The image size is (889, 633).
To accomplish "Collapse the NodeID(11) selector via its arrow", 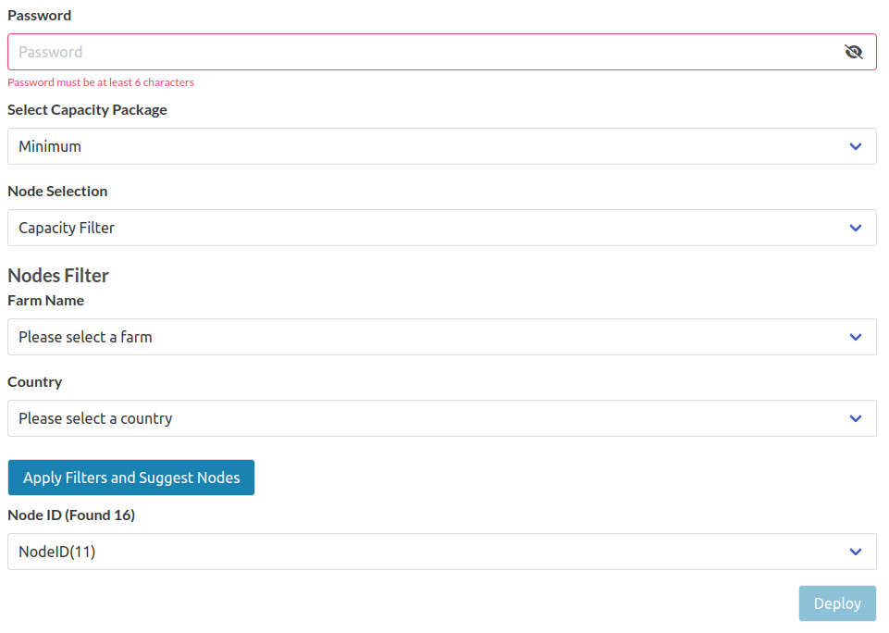I will 855,552.
